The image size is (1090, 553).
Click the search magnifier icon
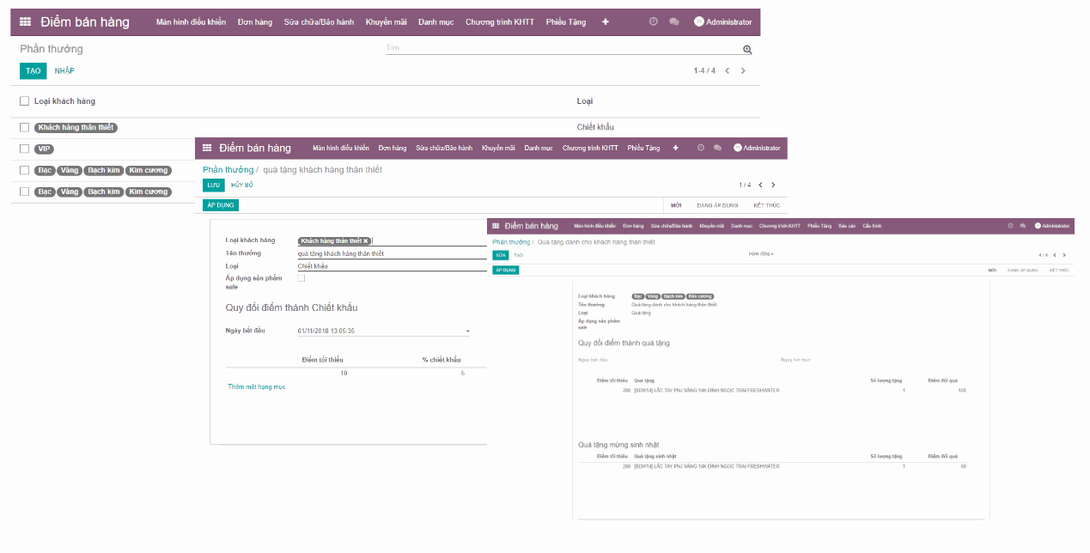pos(746,49)
